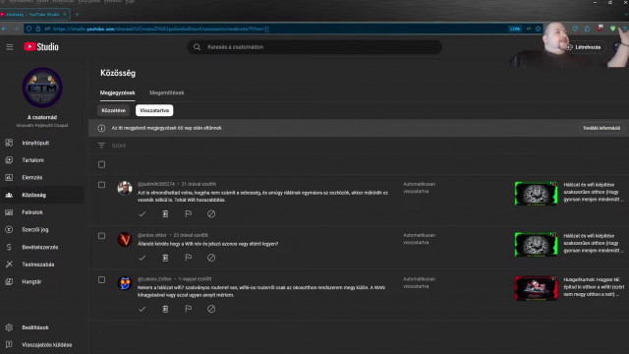629x354 pixels.
Task: Open video thumbnail beside @justin96385274 comment
Action: (536, 194)
